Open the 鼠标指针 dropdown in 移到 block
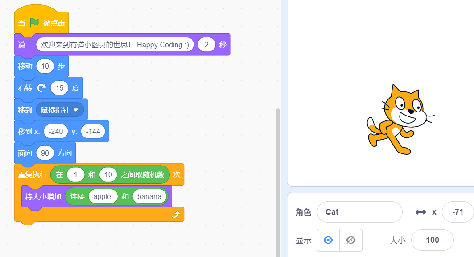The height and width of the screenshot is (257, 474). coord(60,110)
